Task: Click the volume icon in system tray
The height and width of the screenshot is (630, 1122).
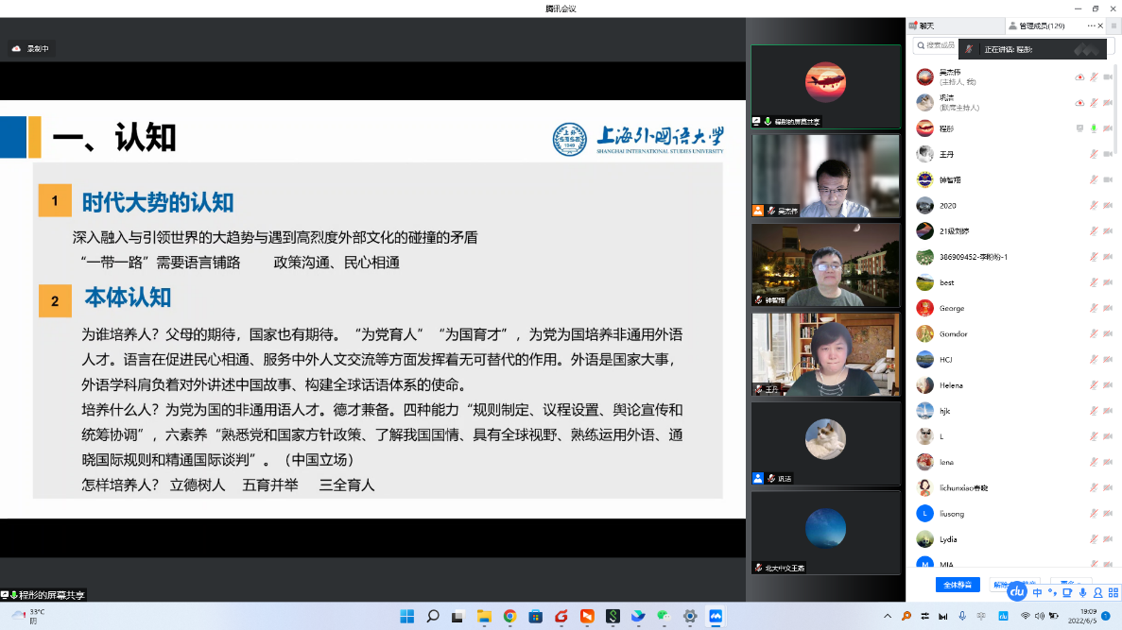Action: tap(1041, 616)
